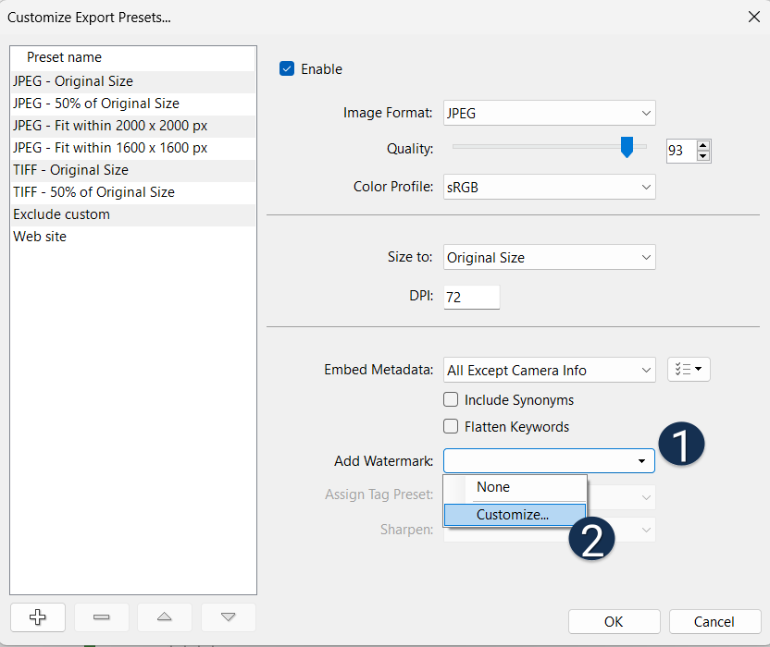This screenshot has height=647, width=770.
Task: Select None from the watermark list
Action: pos(493,487)
